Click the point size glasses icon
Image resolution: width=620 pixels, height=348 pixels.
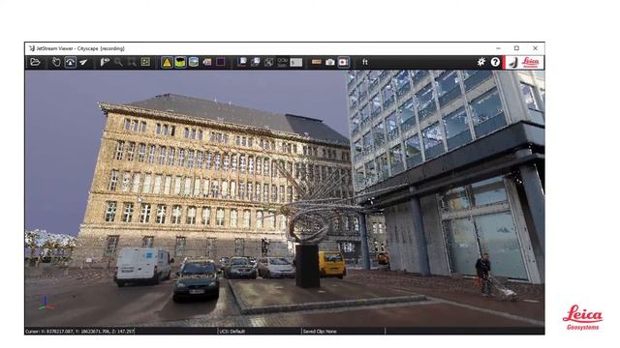(x=282, y=62)
